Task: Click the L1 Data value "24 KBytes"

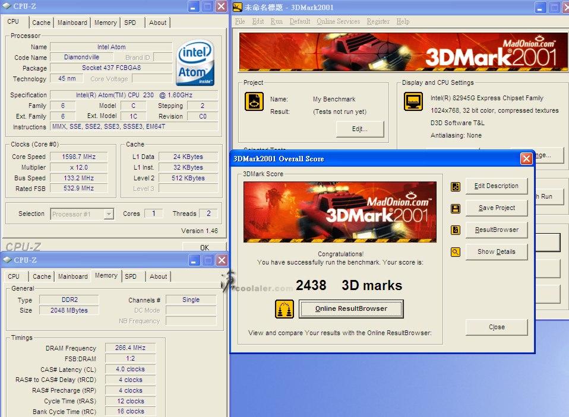Action: coord(188,157)
